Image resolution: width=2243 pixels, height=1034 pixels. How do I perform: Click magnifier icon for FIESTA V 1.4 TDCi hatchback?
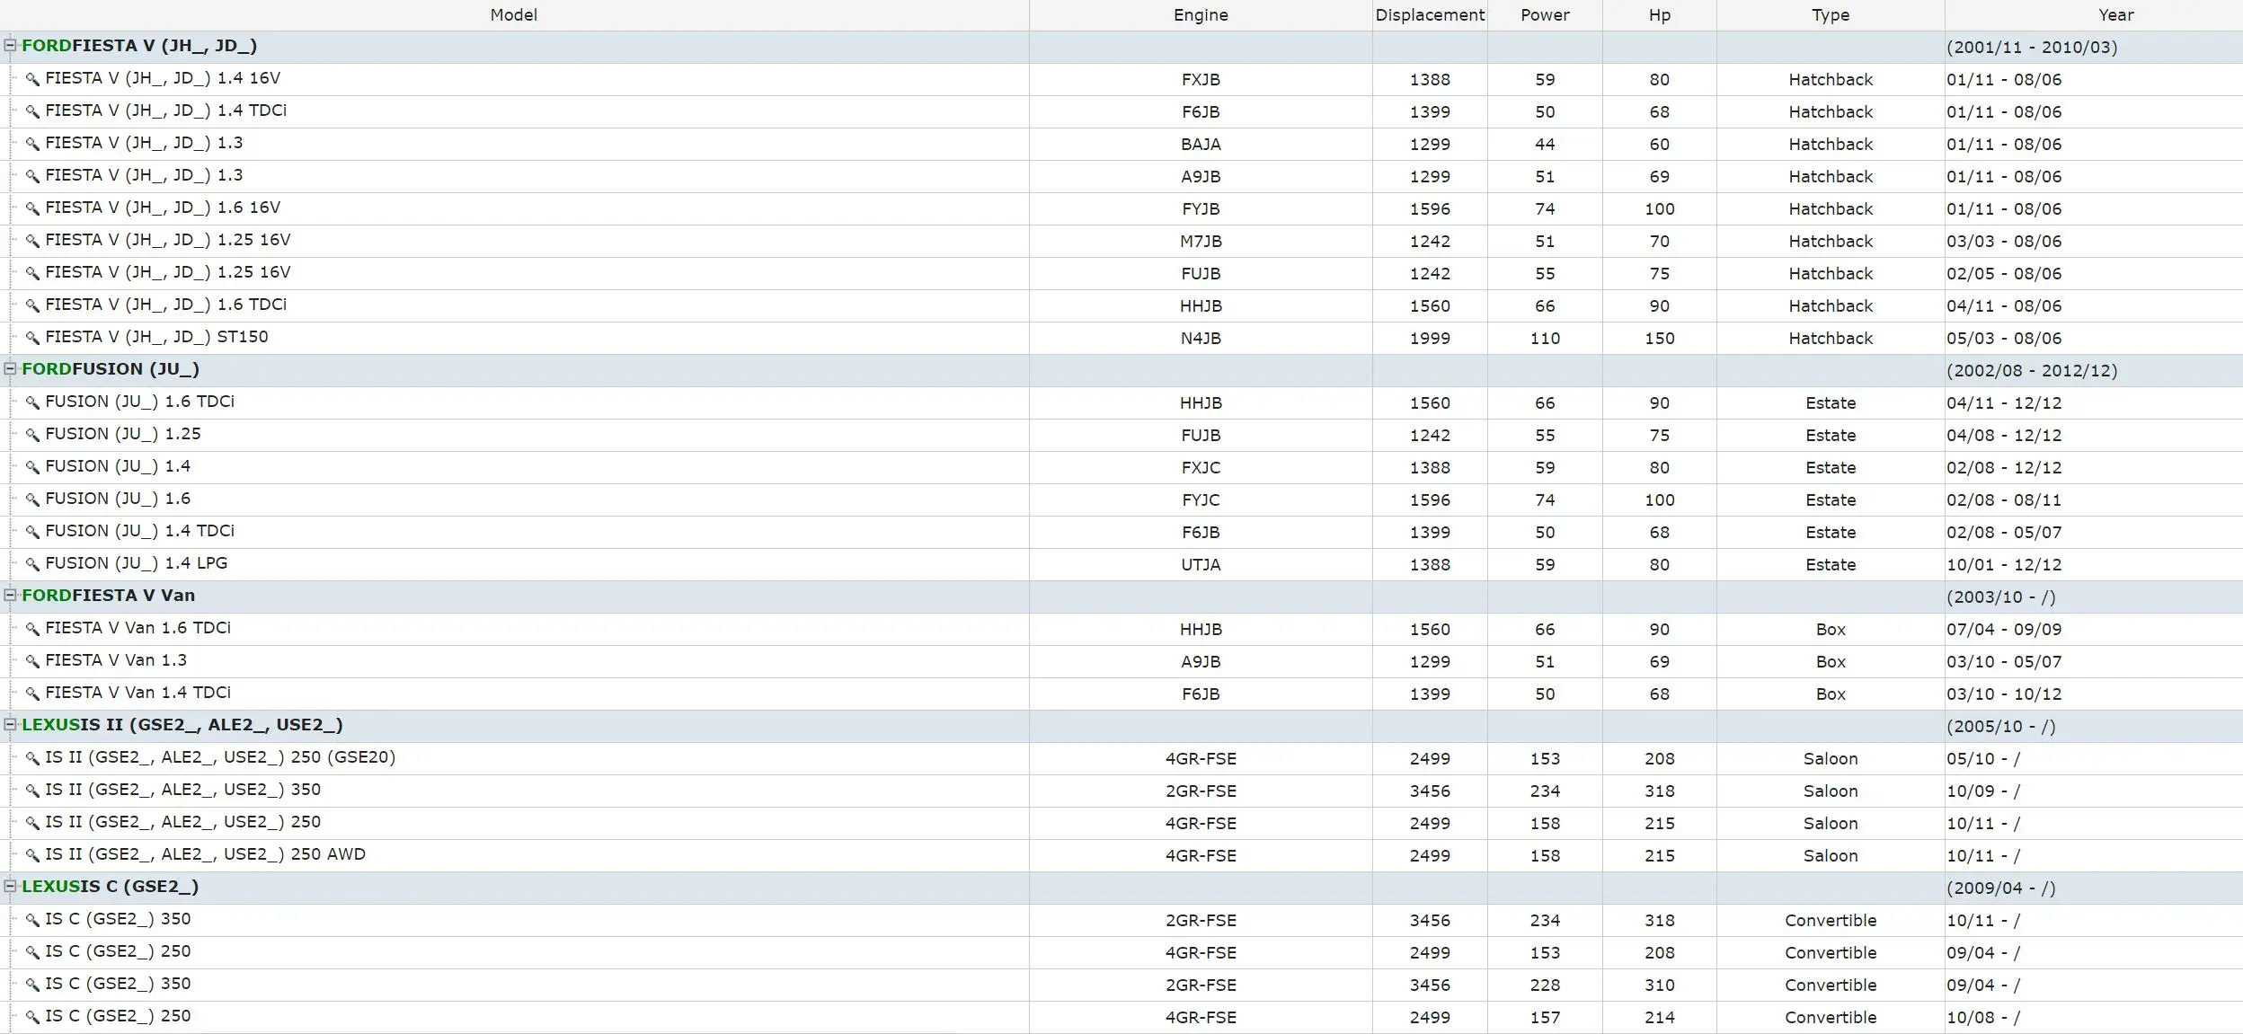(x=32, y=111)
